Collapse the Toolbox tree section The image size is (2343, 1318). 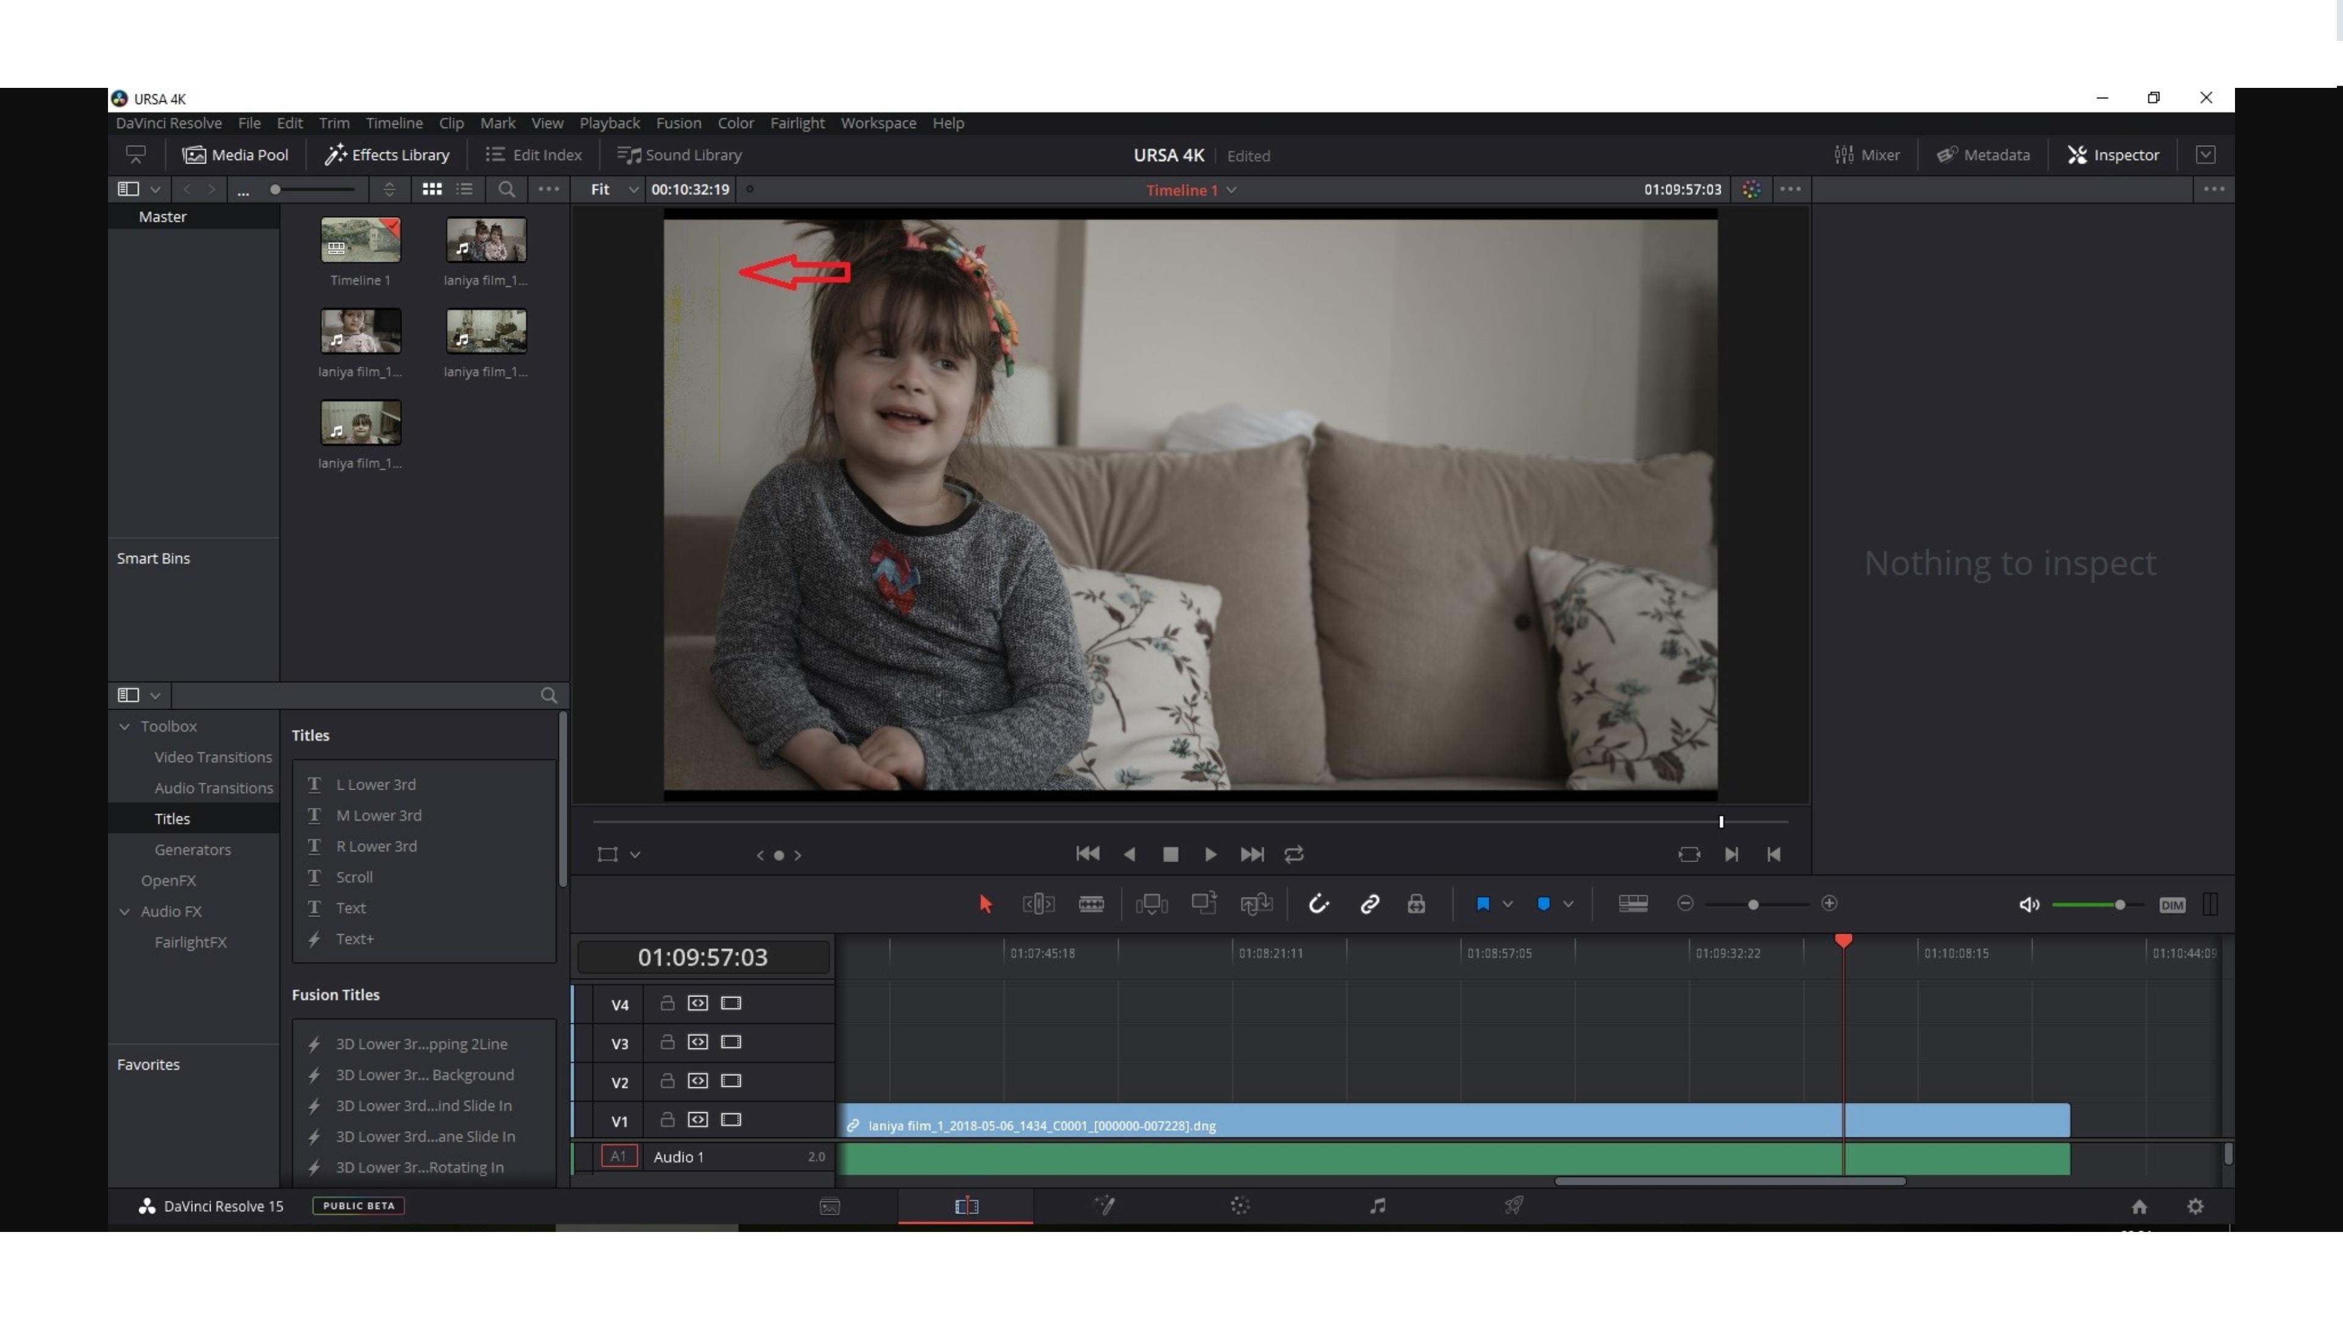pos(124,726)
